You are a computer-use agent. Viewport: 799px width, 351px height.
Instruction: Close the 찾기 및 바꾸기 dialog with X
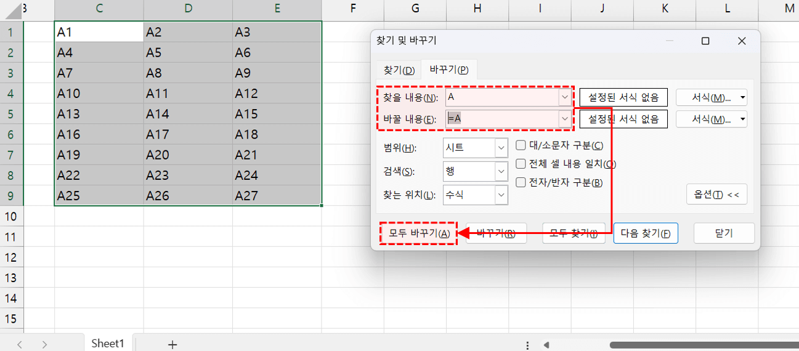coord(742,41)
